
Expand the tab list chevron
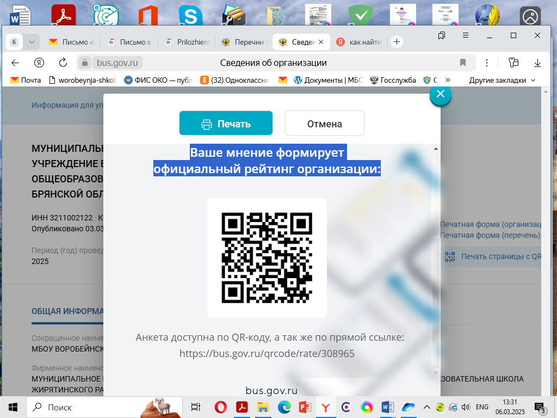point(32,42)
